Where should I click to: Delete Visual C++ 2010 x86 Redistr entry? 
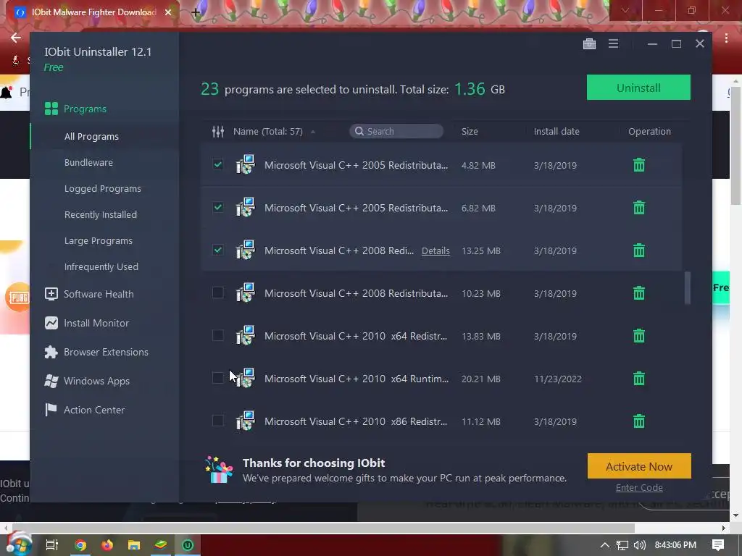(x=639, y=421)
